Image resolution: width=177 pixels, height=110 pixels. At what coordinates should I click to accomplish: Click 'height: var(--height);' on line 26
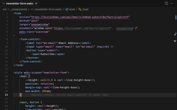point(42,106)
